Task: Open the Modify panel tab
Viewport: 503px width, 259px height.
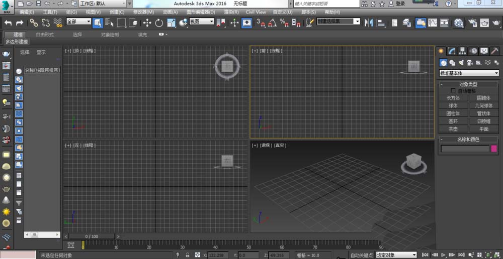Action: tap(452, 51)
